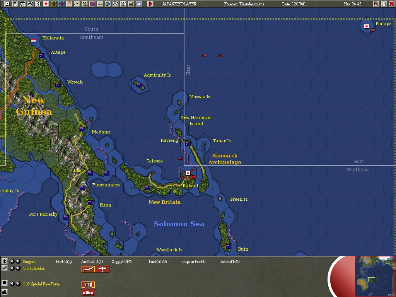Click the factory industry icon in bottom panel
396x297 pixels.
[4, 292]
